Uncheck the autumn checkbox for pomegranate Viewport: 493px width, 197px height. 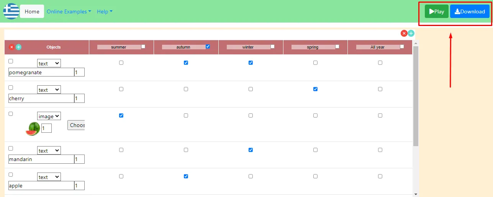(x=186, y=63)
